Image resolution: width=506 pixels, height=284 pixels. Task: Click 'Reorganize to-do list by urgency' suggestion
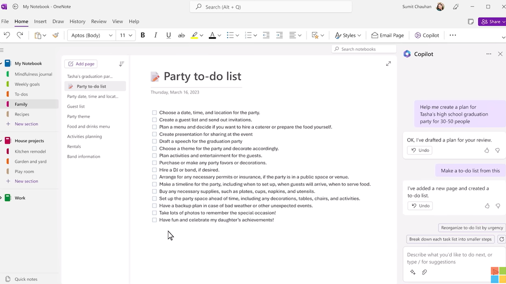[472, 228]
